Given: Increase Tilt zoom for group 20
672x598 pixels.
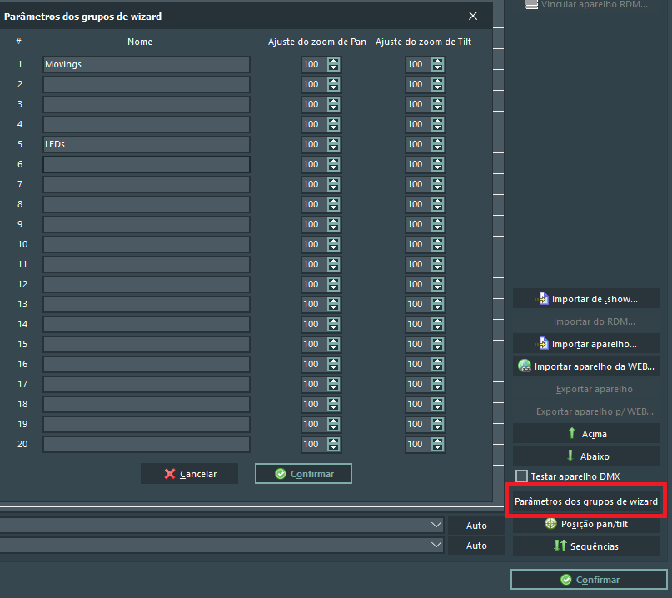Looking at the screenshot, I should click(x=438, y=441).
